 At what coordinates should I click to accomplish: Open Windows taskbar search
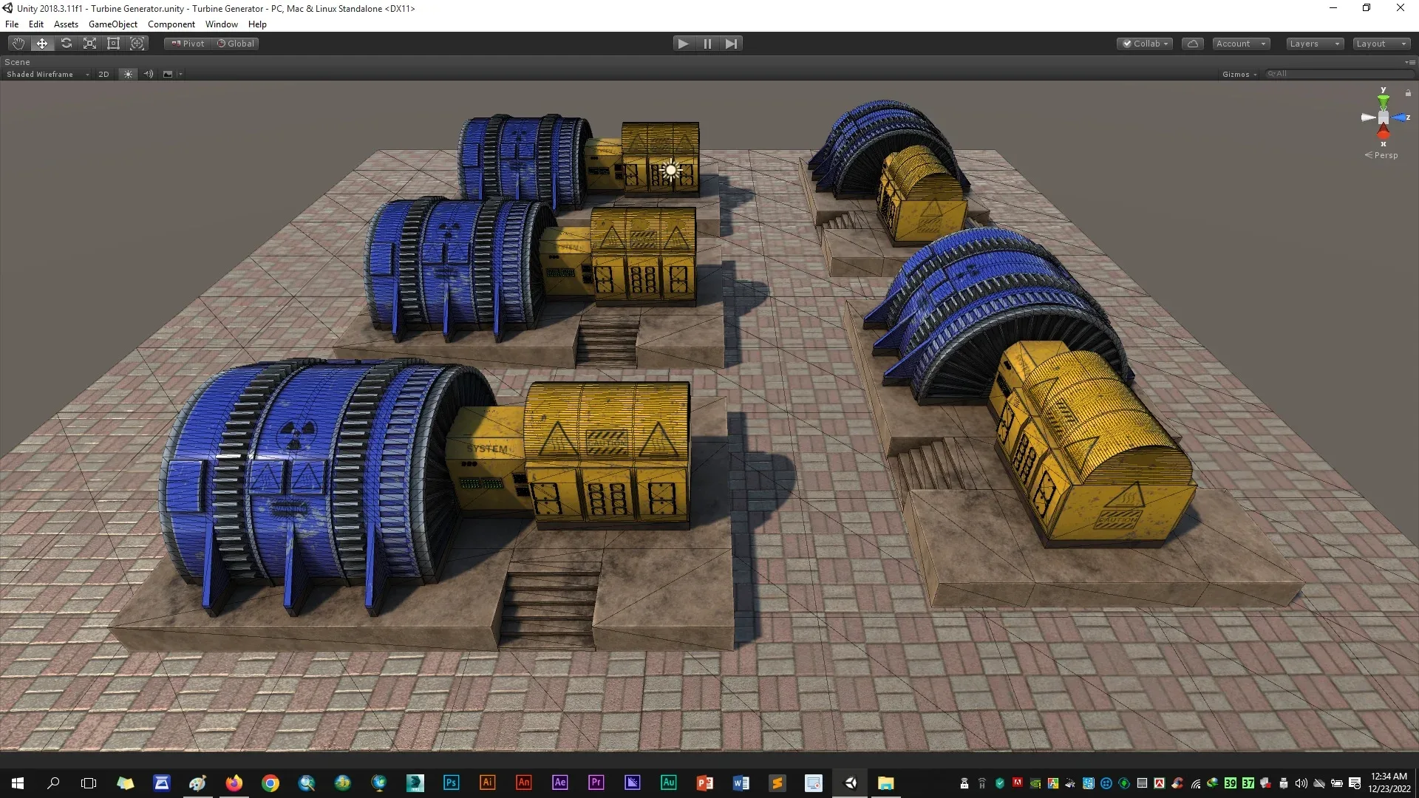pyautogui.click(x=53, y=783)
